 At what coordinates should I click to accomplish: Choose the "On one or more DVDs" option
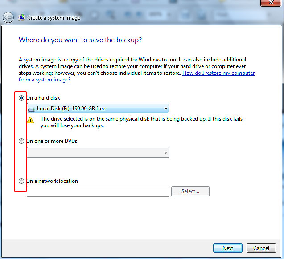click(x=21, y=141)
